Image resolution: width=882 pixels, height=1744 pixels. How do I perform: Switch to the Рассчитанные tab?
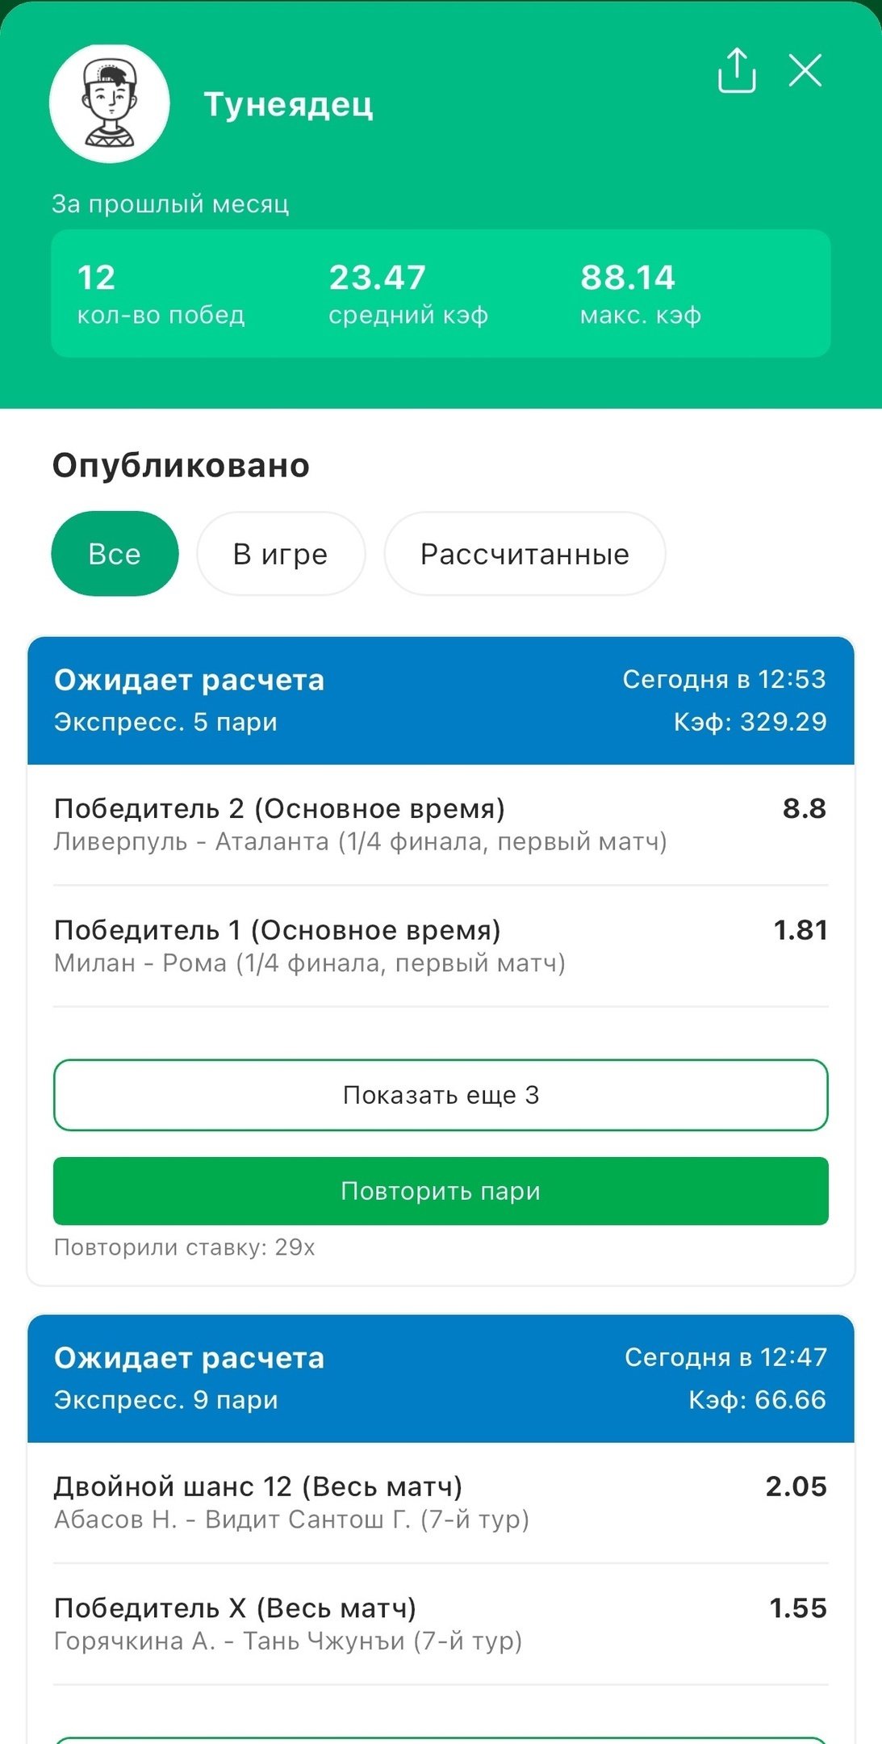pos(525,554)
